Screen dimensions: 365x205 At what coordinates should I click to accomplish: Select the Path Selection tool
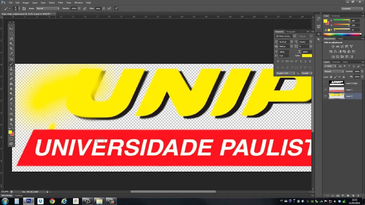pos(11,109)
